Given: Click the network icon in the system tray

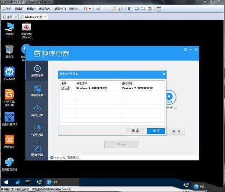Looking at the screenshot, I should [x=186, y=185].
